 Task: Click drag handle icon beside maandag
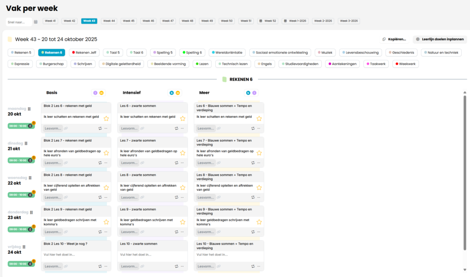pos(29,109)
